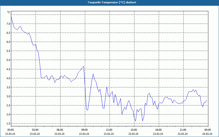This screenshot has height=137, width=219.
Task: Click the 3,0 y-axis label
Action: pos(8,96)
